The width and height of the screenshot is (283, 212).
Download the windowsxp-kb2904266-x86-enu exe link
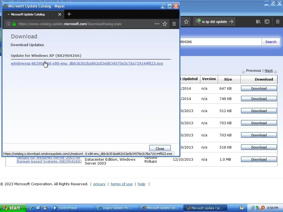coord(87,63)
